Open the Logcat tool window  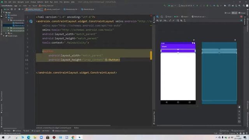tap(36, 131)
